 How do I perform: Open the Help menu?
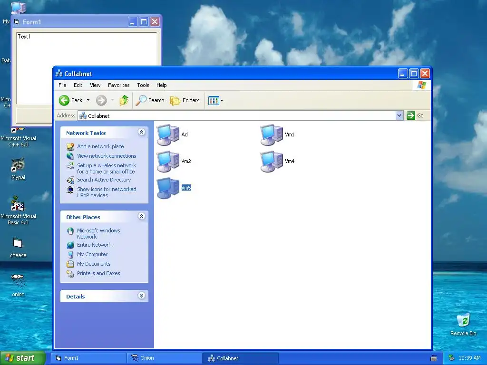(x=162, y=85)
